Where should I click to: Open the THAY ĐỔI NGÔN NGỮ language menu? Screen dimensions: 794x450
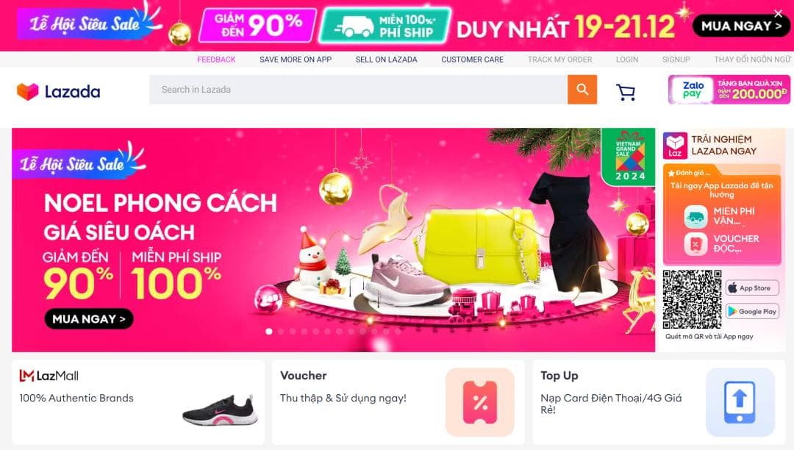coord(752,60)
